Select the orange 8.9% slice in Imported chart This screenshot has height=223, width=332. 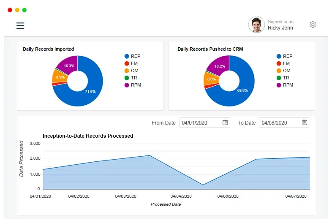[x=58, y=77]
